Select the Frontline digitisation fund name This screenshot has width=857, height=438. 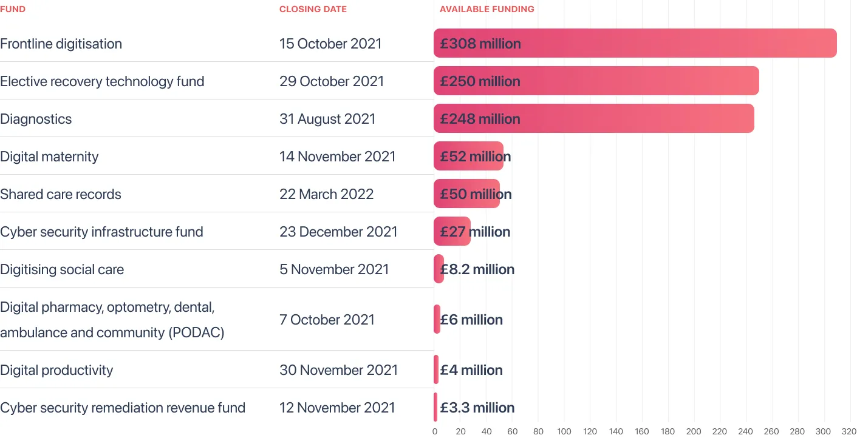61,44
